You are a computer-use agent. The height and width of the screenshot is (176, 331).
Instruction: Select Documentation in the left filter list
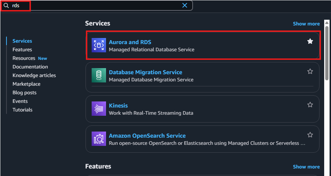(x=30, y=67)
